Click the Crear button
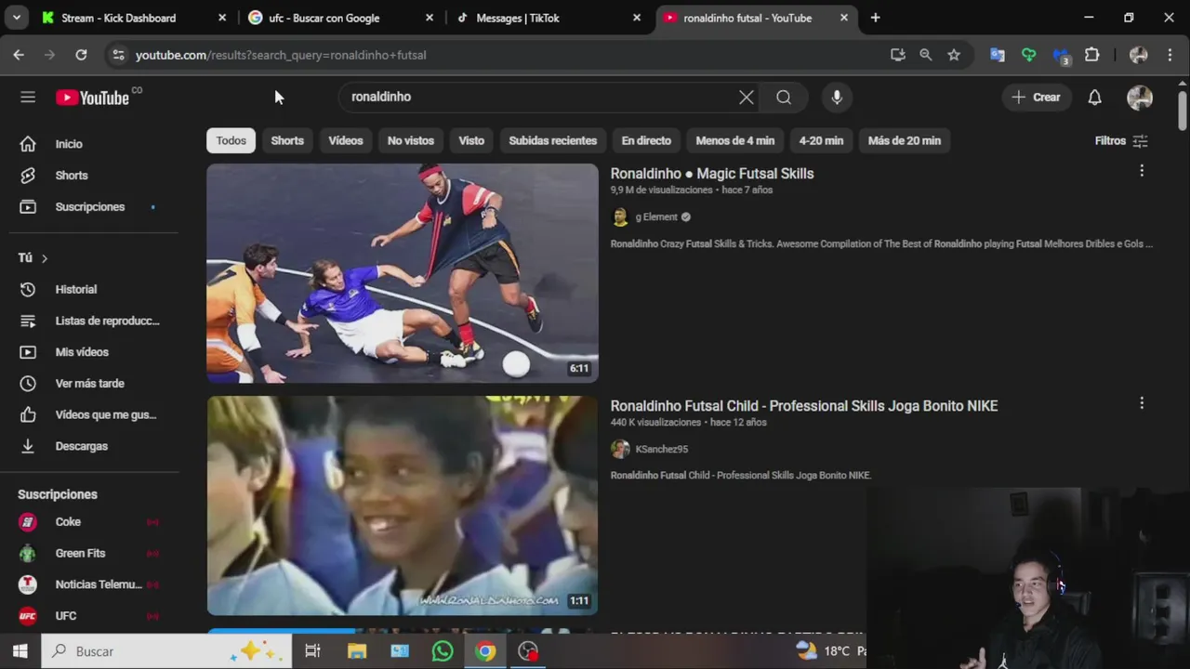The height and width of the screenshot is (669, 1190). 1036,97
